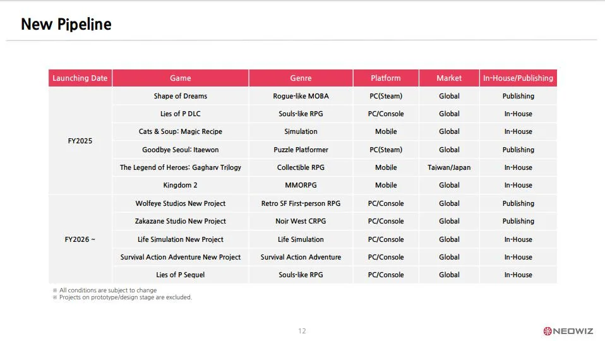Screen dimensions: 605x341
Task: Click the 'Shape of Dreams' game cell
Action: (x=180, y=96)
